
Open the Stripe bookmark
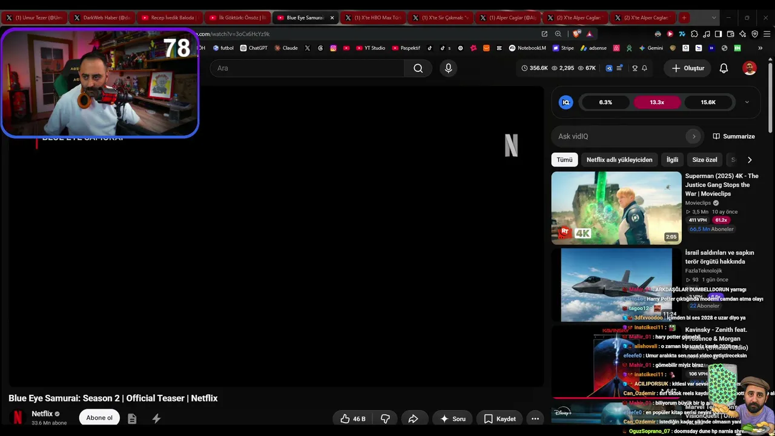coord(563,48)
